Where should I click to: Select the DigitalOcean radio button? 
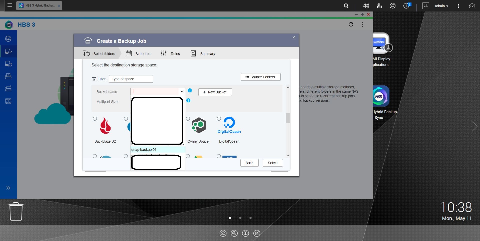pos(219,119)
